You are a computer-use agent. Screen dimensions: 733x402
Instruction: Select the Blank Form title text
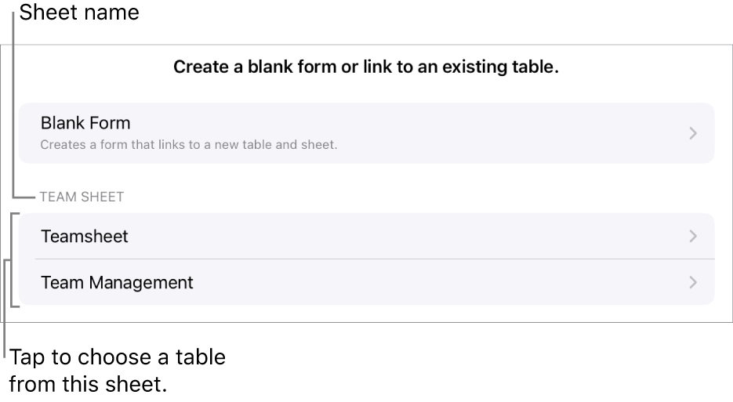coord(85,123)
